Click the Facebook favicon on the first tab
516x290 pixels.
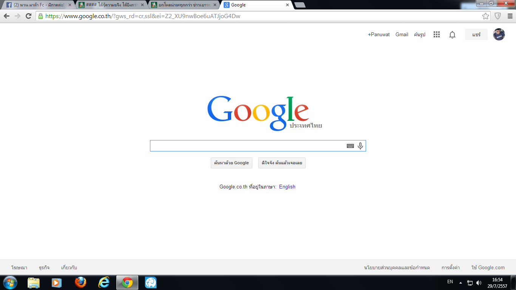[x=9, y=5]
